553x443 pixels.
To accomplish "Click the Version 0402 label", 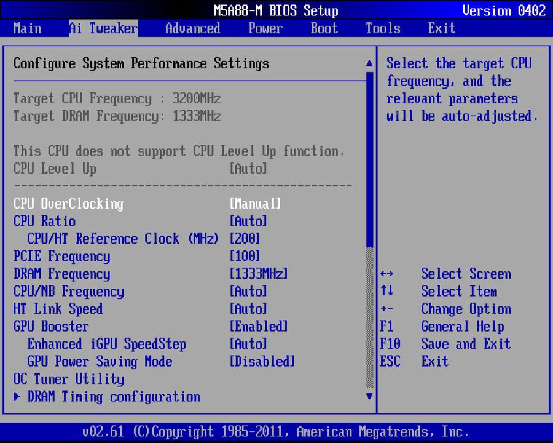I will [504, 10].
